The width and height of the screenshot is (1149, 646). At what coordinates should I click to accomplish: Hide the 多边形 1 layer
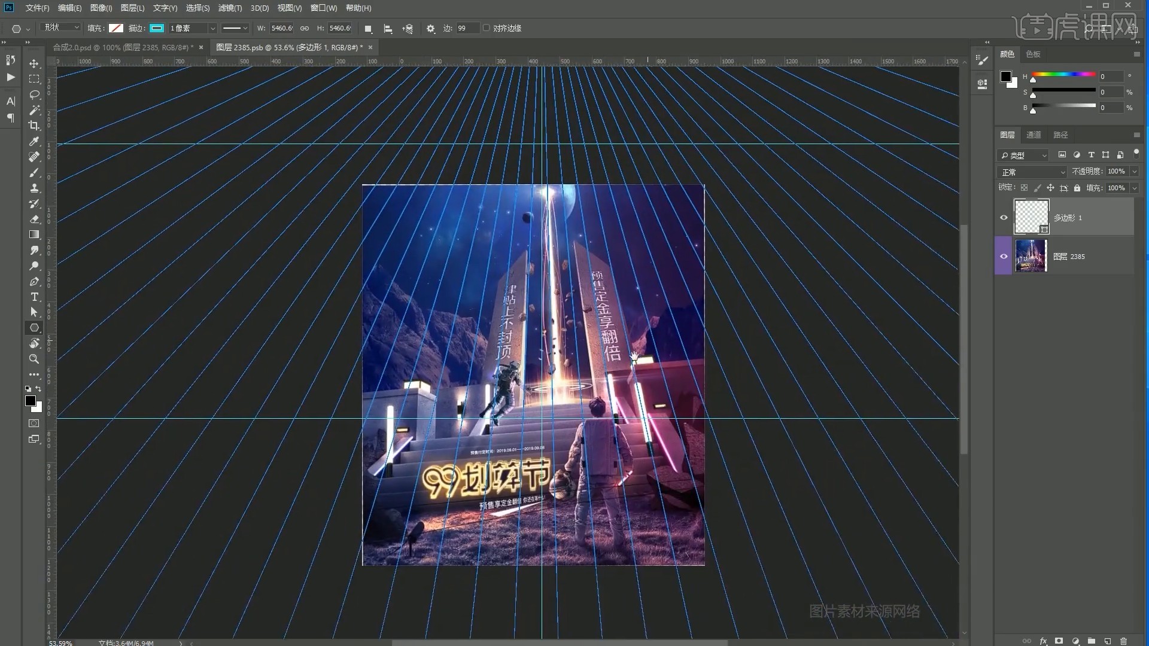point(1004,217)
